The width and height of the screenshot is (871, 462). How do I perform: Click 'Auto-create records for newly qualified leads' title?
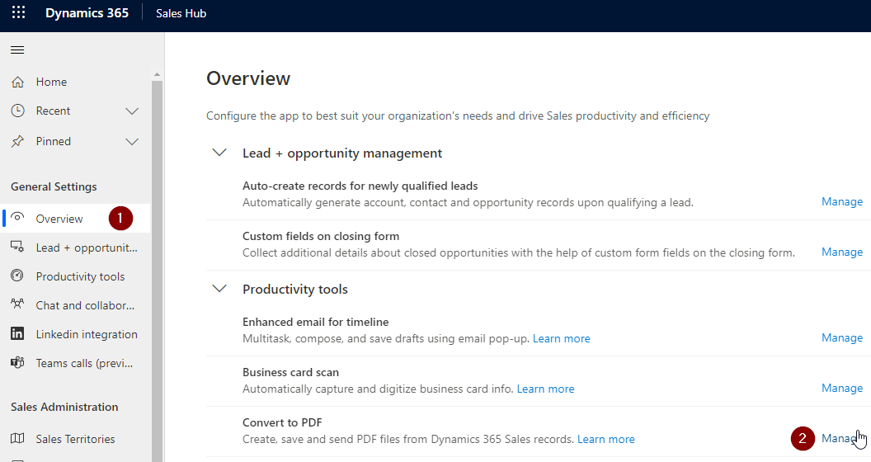(x=360, y=186)
